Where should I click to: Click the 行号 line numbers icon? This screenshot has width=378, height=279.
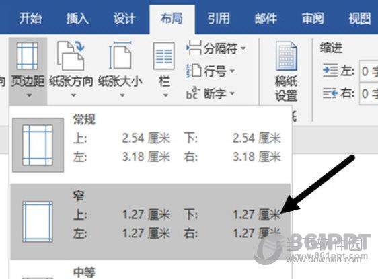(x=194, y=71)
